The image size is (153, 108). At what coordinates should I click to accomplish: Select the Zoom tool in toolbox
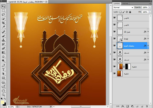click(4, 94)
